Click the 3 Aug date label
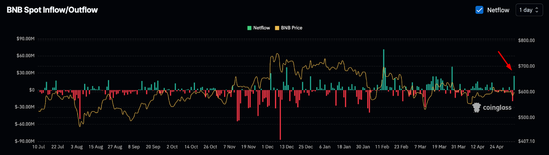 coord(77,147)
